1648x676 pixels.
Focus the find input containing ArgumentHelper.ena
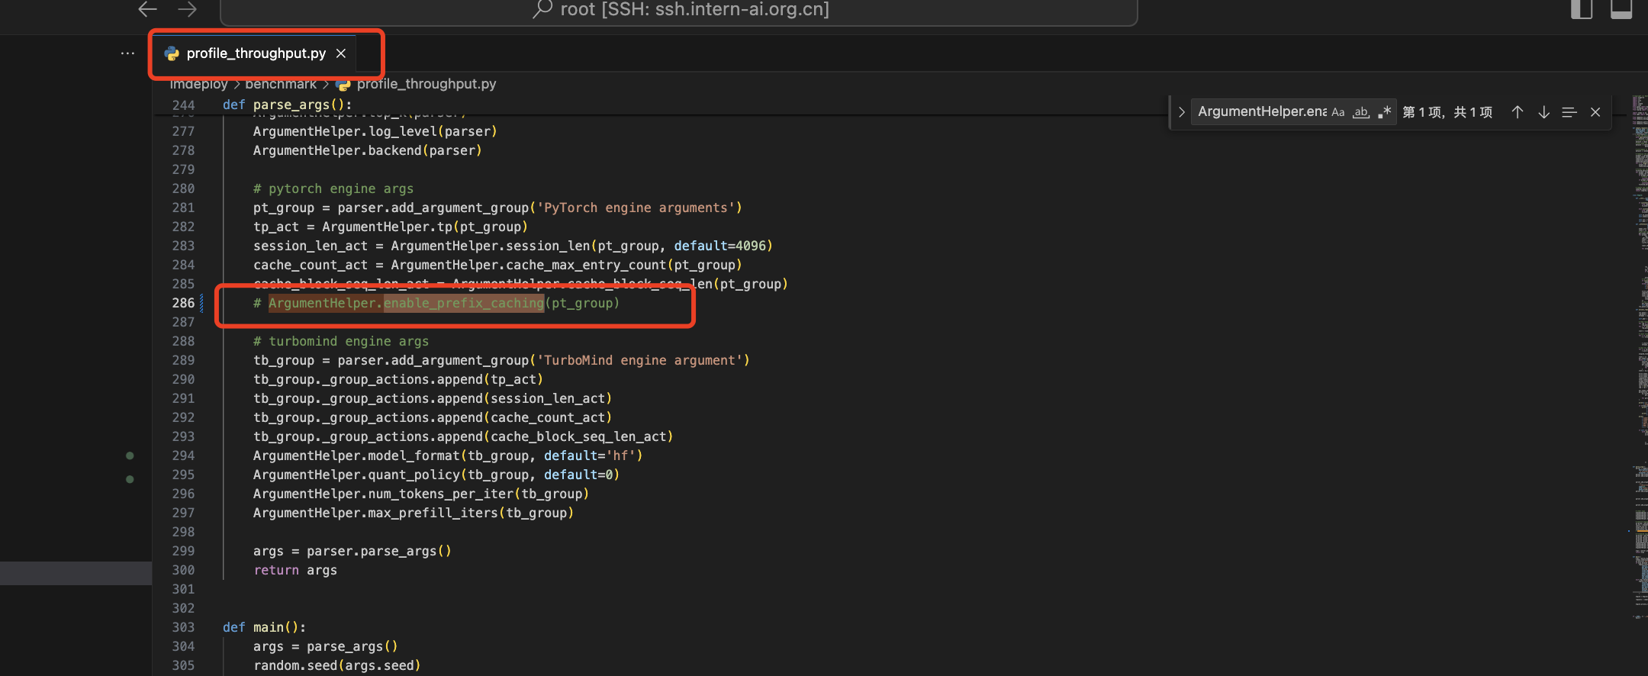click(1262, 111)
